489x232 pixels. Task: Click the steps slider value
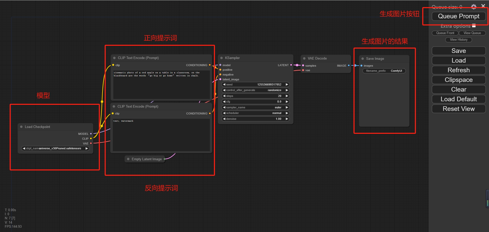click(256, 96)
